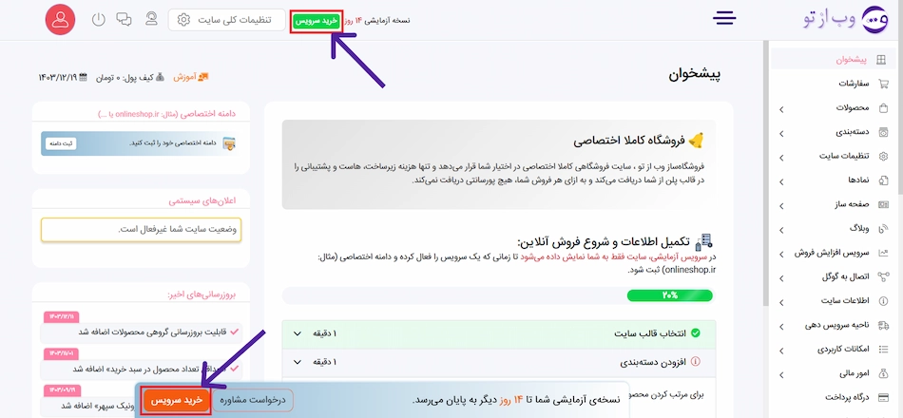Expand the دسته‌بندی submenu chevron

(x=781, y=133)
